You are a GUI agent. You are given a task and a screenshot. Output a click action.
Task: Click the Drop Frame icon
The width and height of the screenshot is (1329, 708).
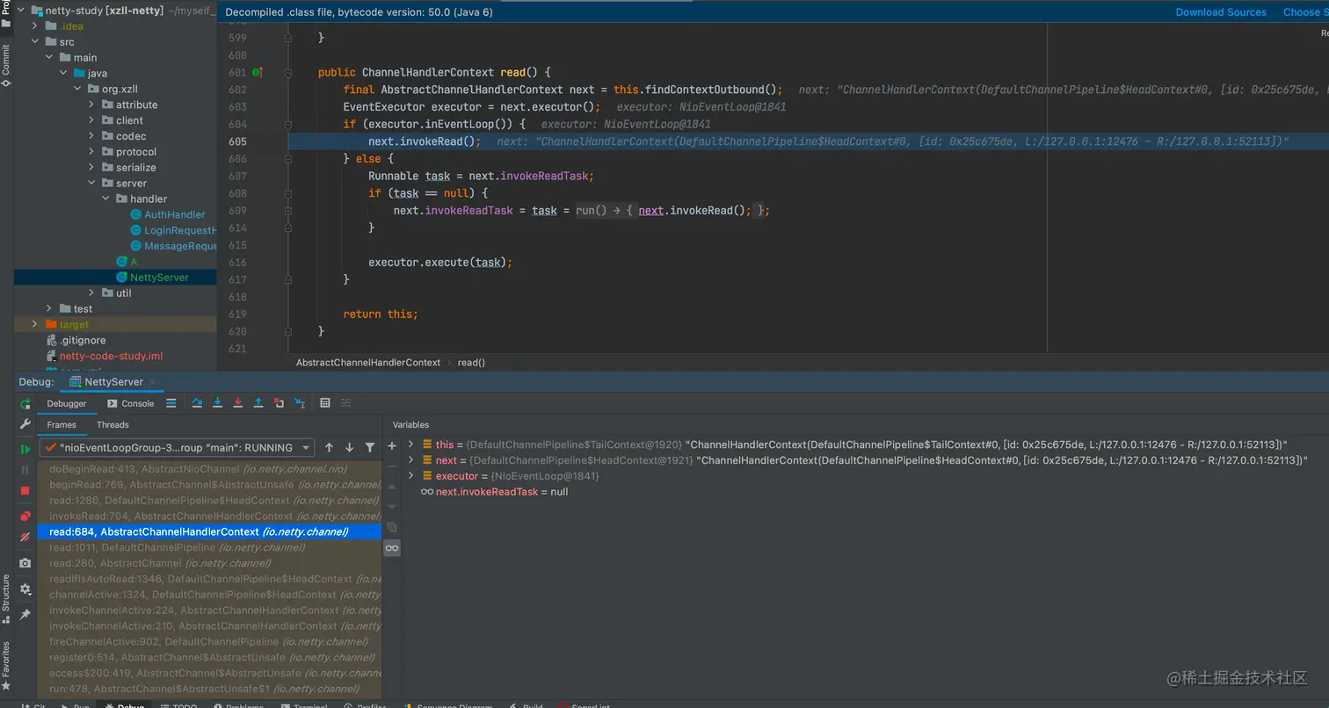pos(279,403)
